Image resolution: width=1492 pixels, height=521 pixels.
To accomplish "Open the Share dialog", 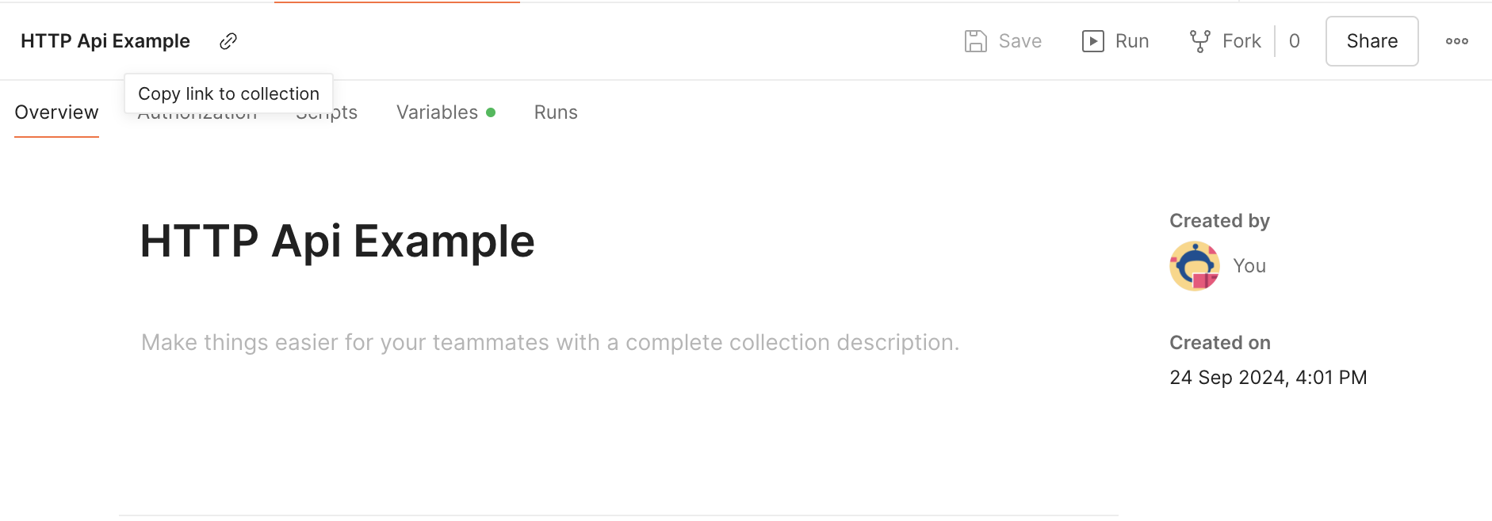I will click(1371, 41).
